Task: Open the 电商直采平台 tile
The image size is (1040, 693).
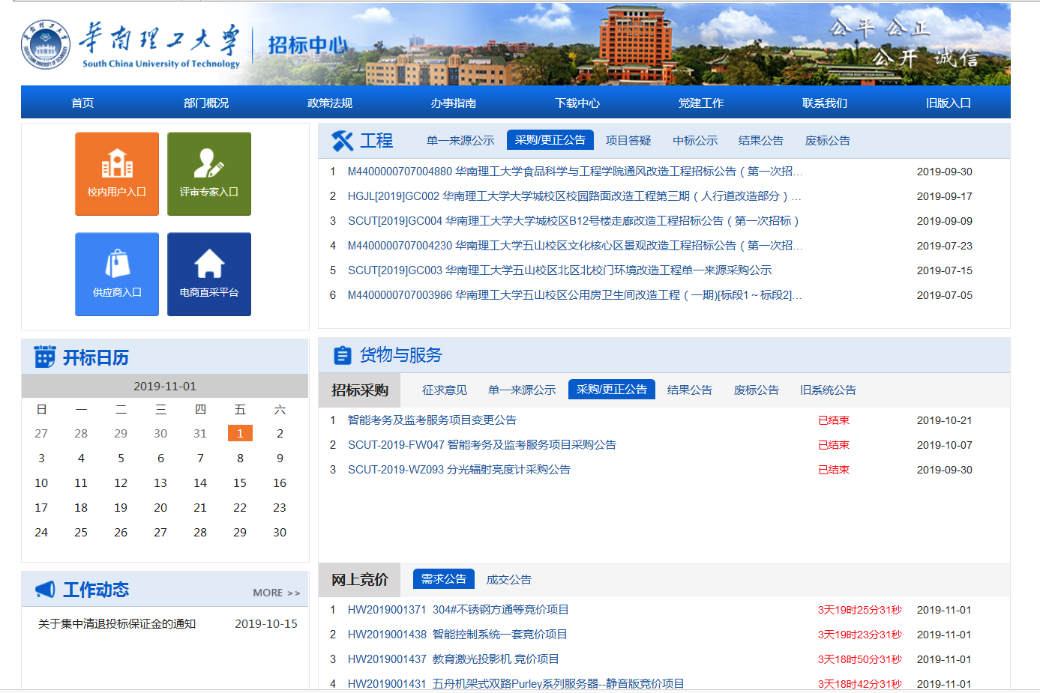Action: [x=209, y=274]
